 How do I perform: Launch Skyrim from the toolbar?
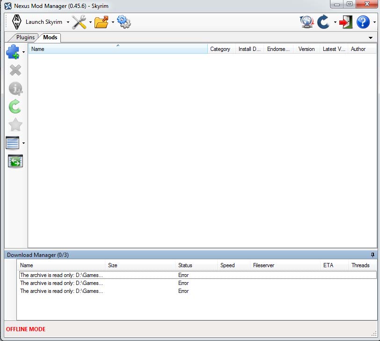[x=37, y=22]
